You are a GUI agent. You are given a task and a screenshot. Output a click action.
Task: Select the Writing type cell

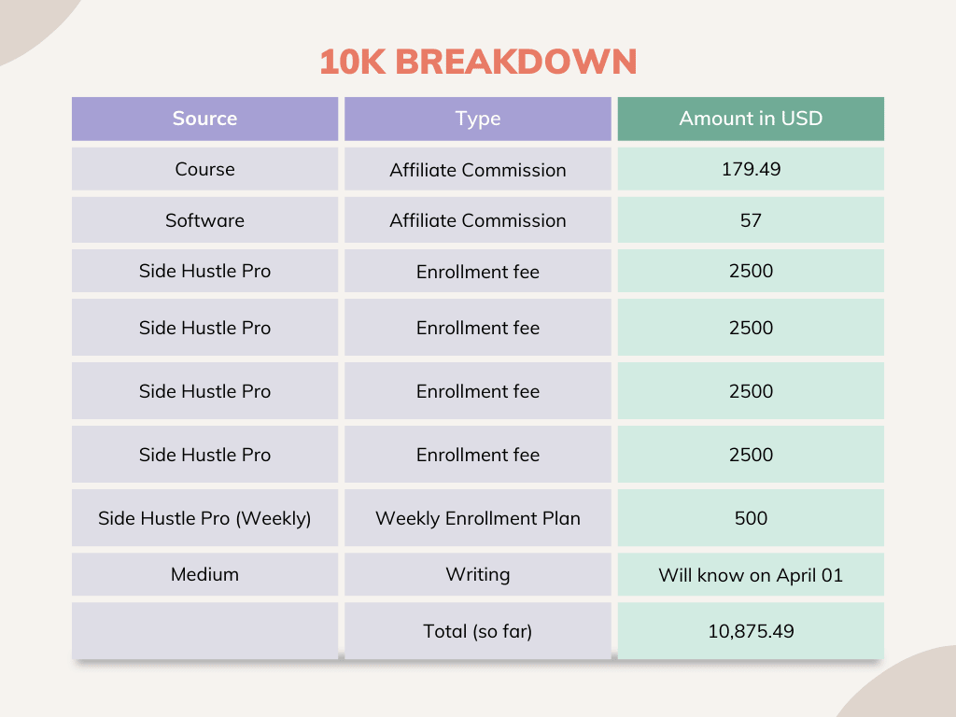tap(478, 574)
